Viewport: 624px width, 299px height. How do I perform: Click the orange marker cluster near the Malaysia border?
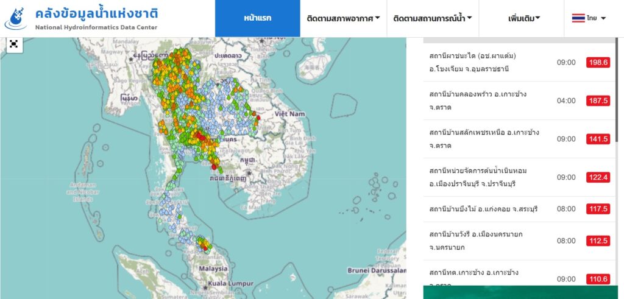pyautogui.click(x=204, y=245)
